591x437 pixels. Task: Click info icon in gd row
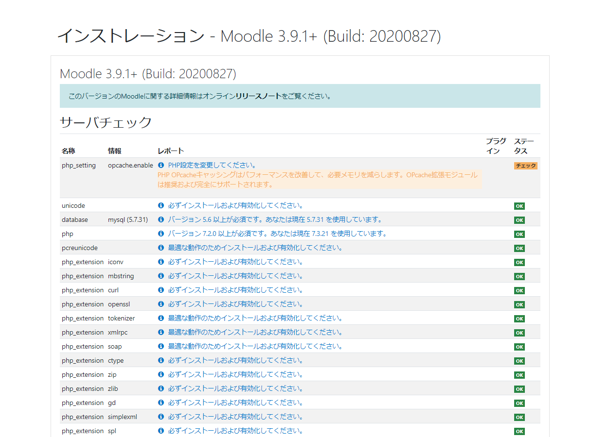tap(161, 403)
